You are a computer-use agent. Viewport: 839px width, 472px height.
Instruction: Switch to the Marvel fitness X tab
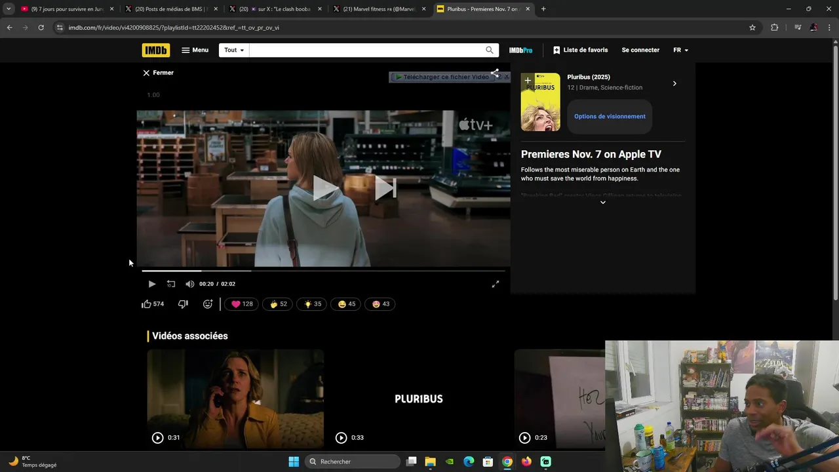[x=379, y=9]
